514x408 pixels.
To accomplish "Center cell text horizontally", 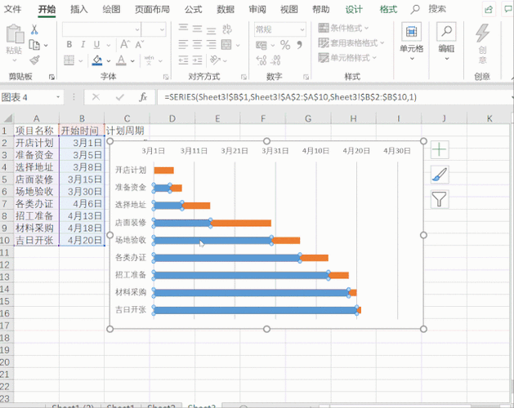I will [197, 45].
